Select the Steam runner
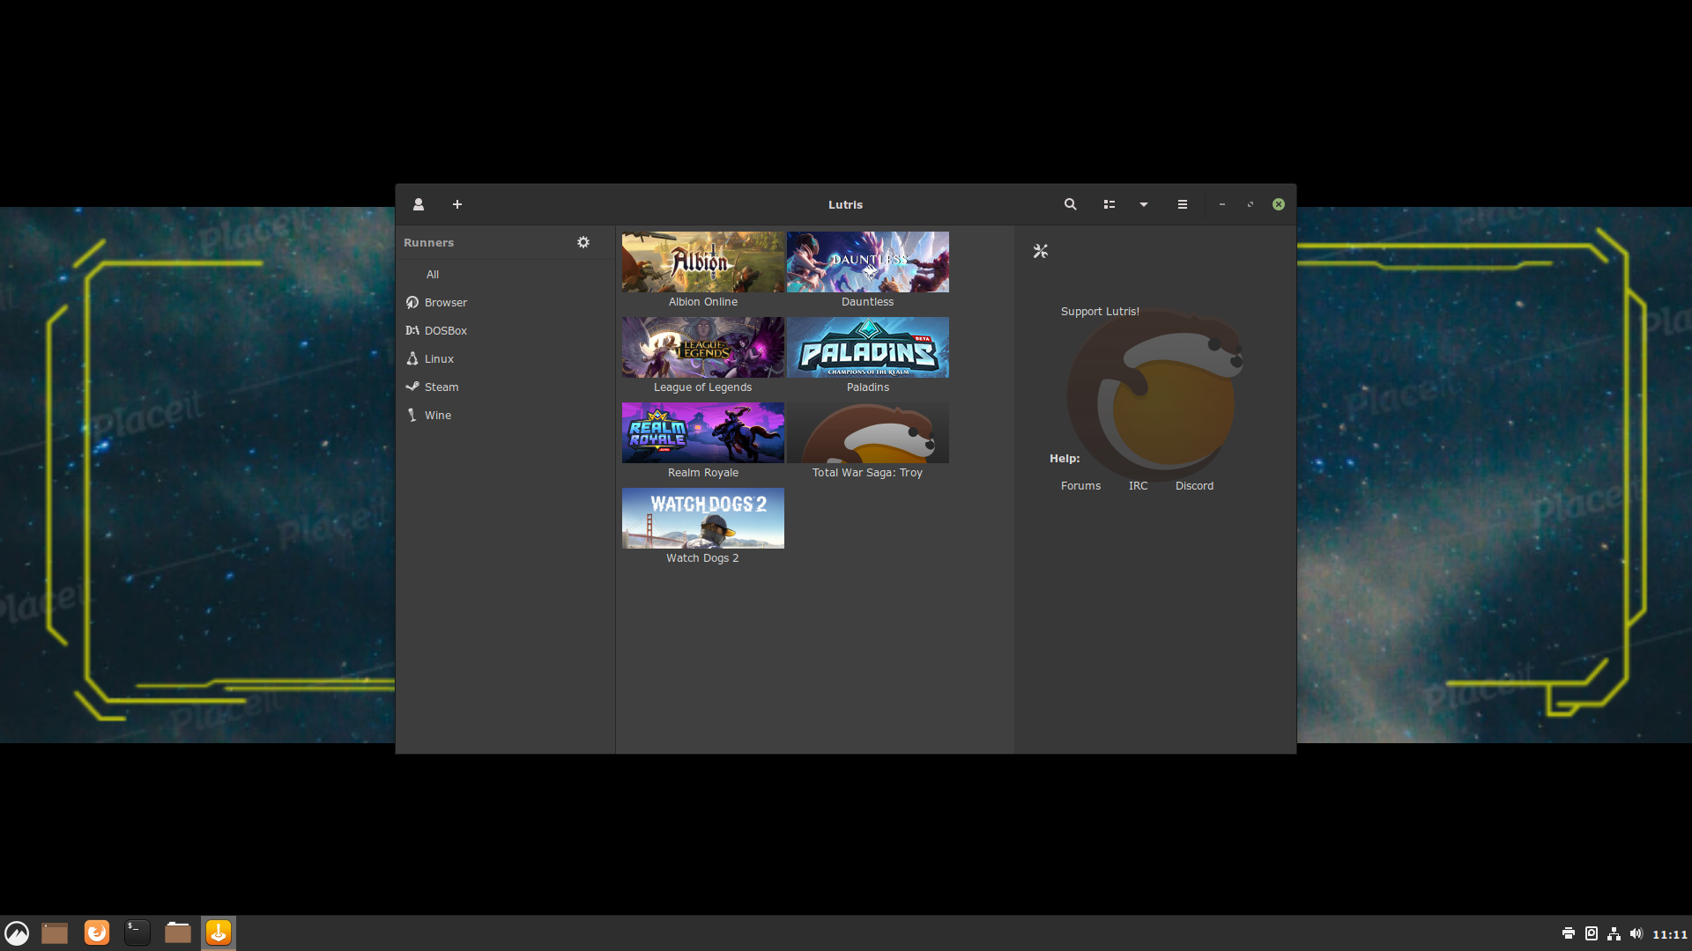Image resolution: width=1692 pixels, height=951 pixels. click(441, 387)
